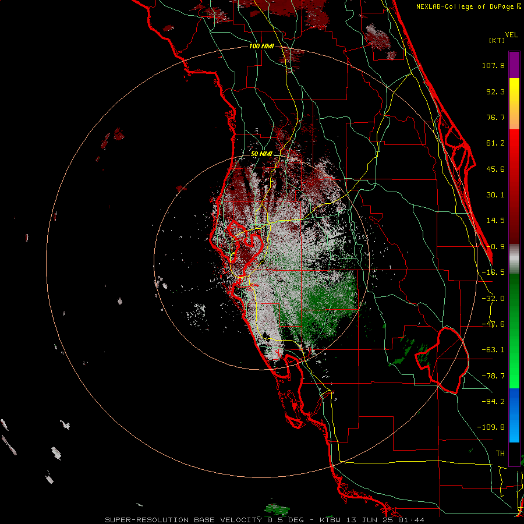524x524 pixels.
Task: Click the 61.2 legend value
Action: [x=495, y=143]
